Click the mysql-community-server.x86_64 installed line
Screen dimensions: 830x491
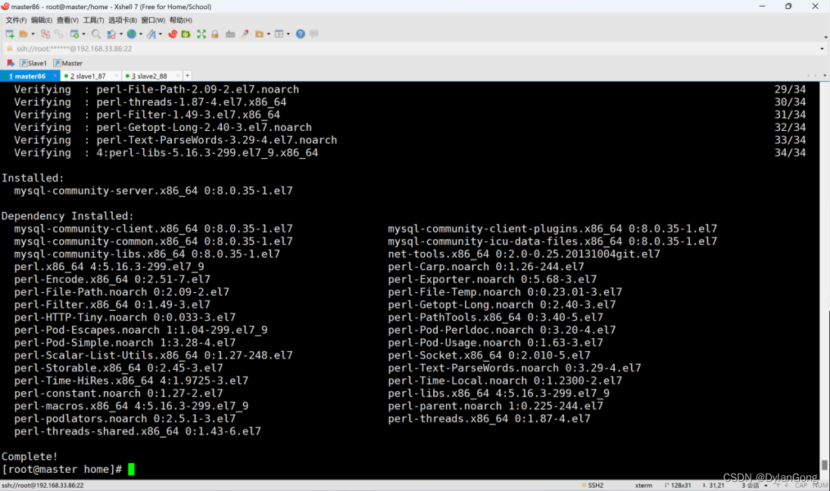[153, 191]
